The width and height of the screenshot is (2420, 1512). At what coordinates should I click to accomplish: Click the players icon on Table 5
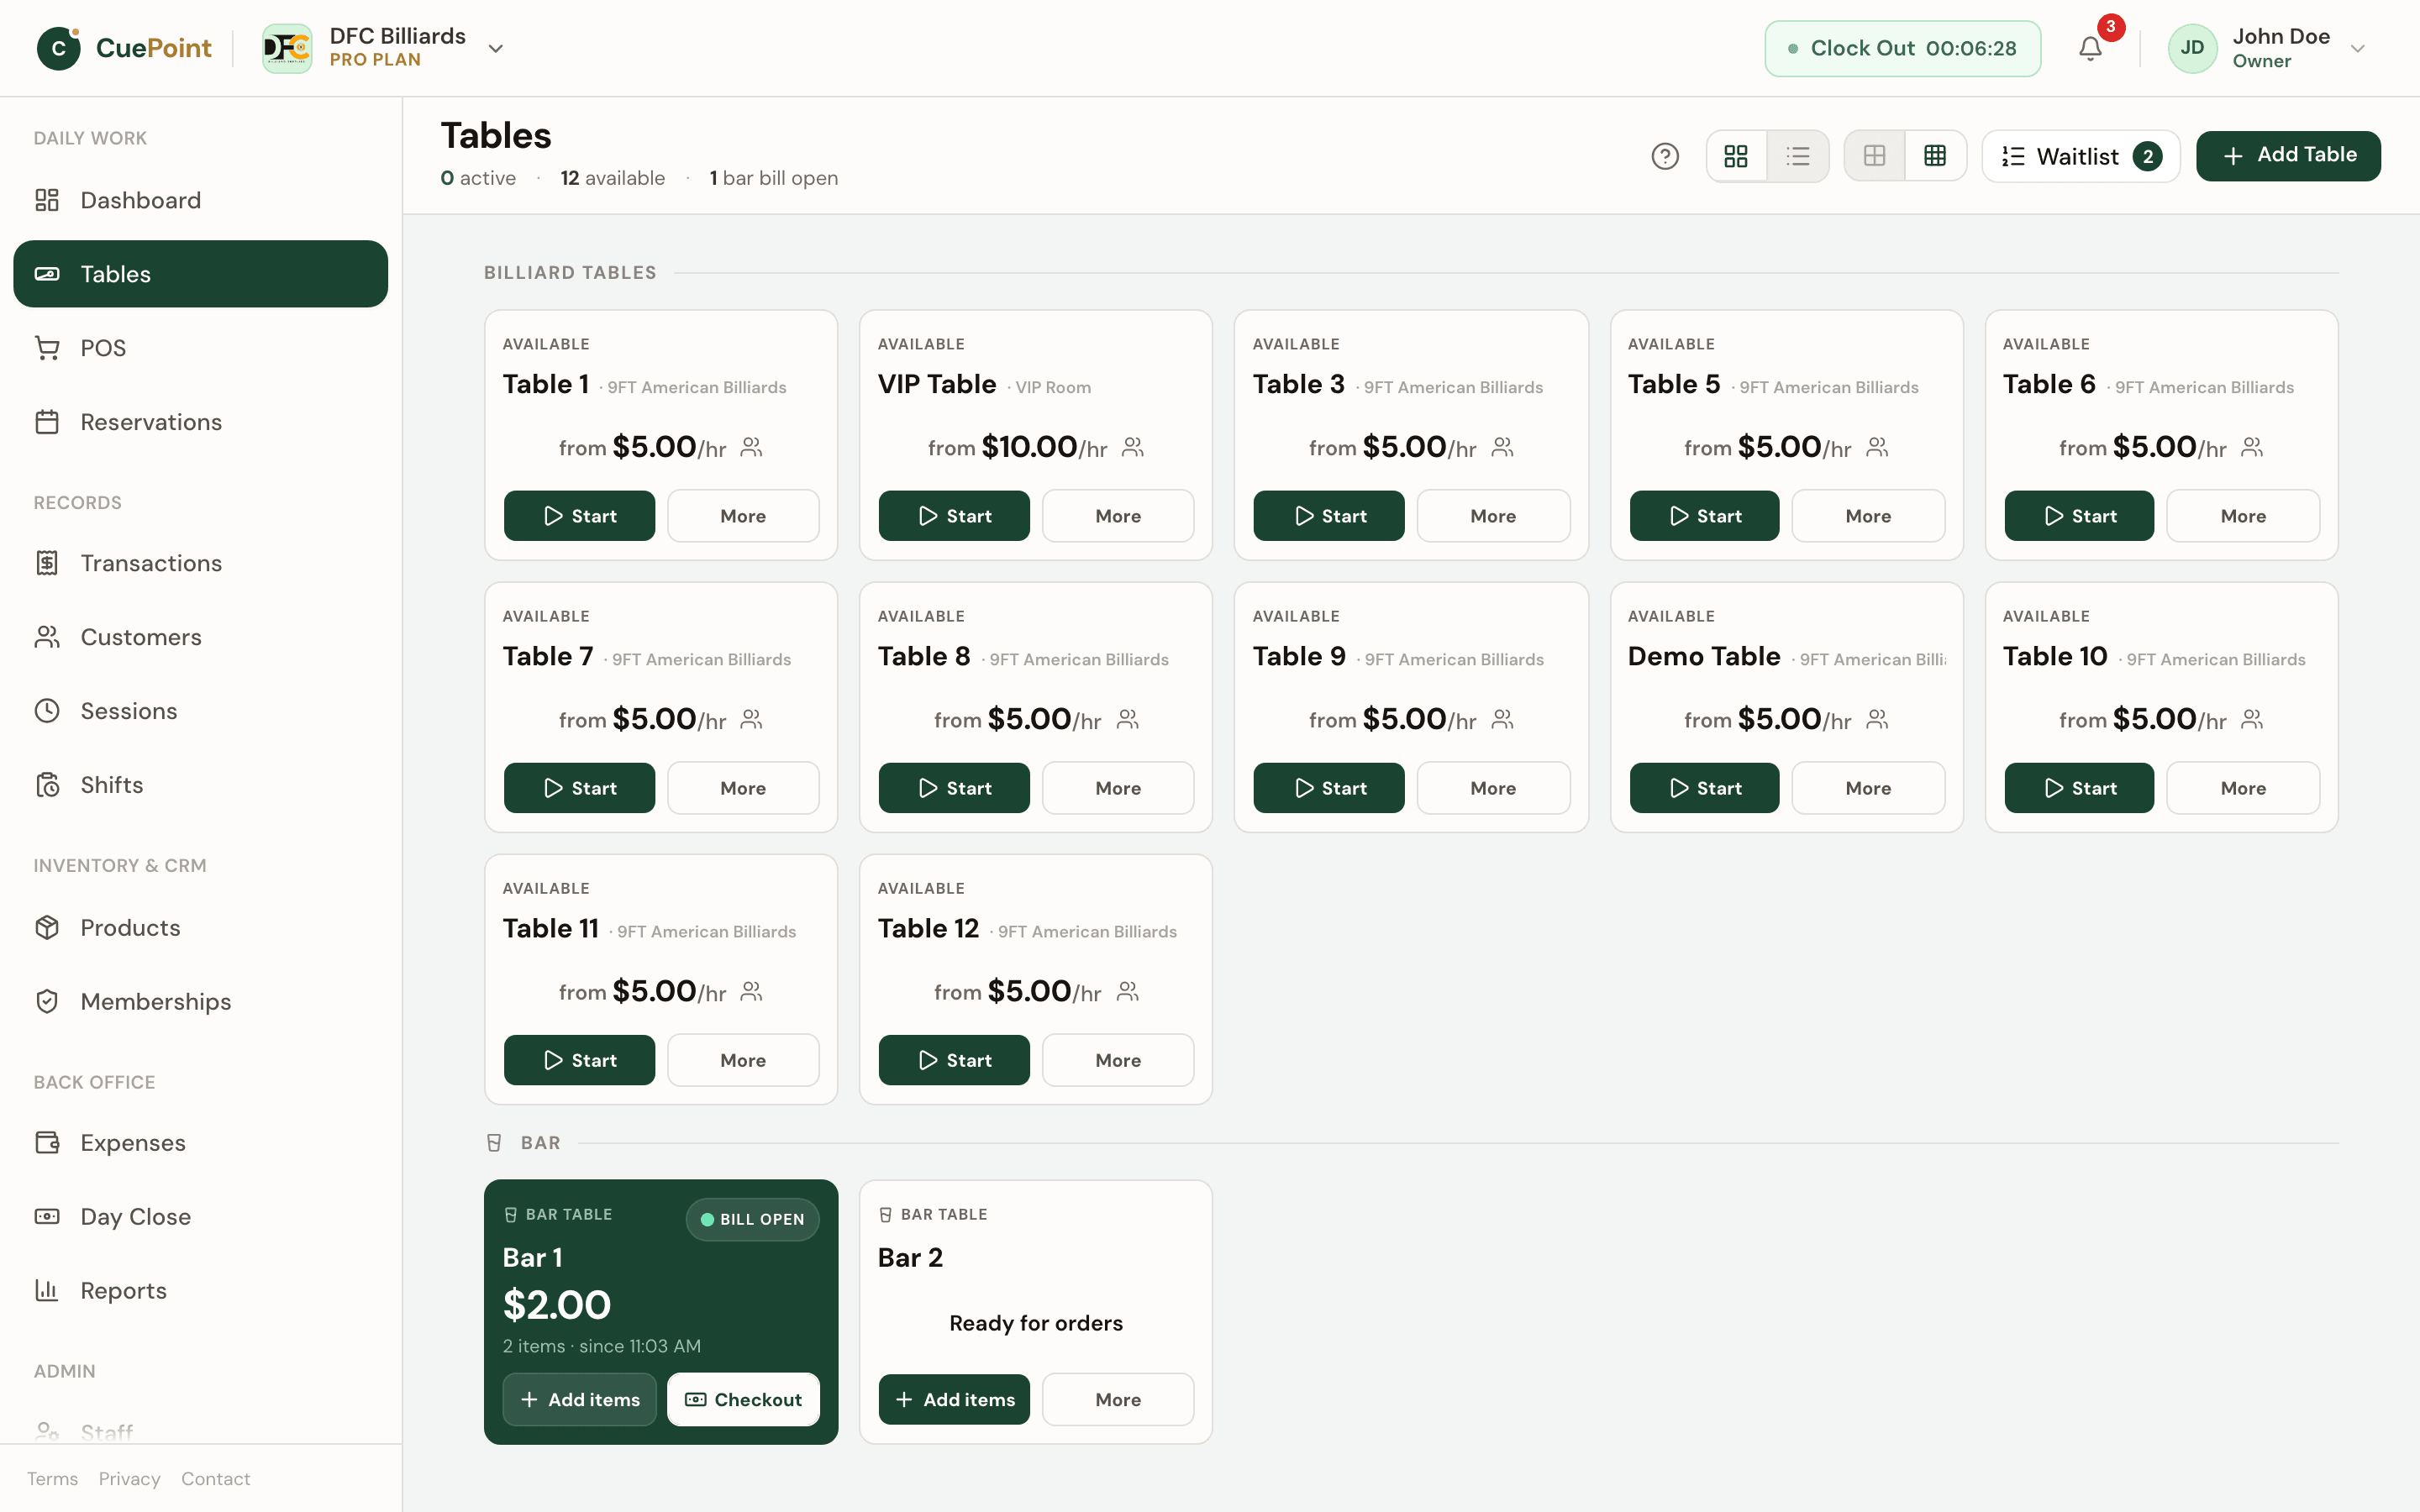1877,447
